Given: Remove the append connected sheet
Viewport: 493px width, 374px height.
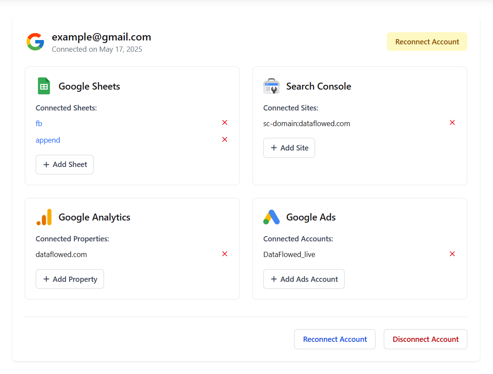Looking at the screenshot, I should coord(225,139).
